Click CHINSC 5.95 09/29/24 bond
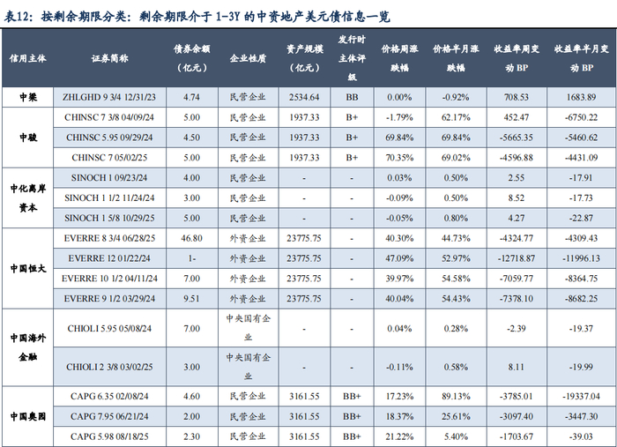Viewport: 617px width, 447px height. (109, 138)
